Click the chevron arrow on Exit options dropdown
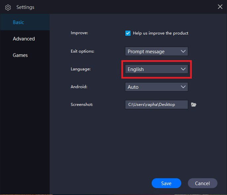Image resolution: width=227 pixels, height=195 pixels. click(x=183, y=51)
